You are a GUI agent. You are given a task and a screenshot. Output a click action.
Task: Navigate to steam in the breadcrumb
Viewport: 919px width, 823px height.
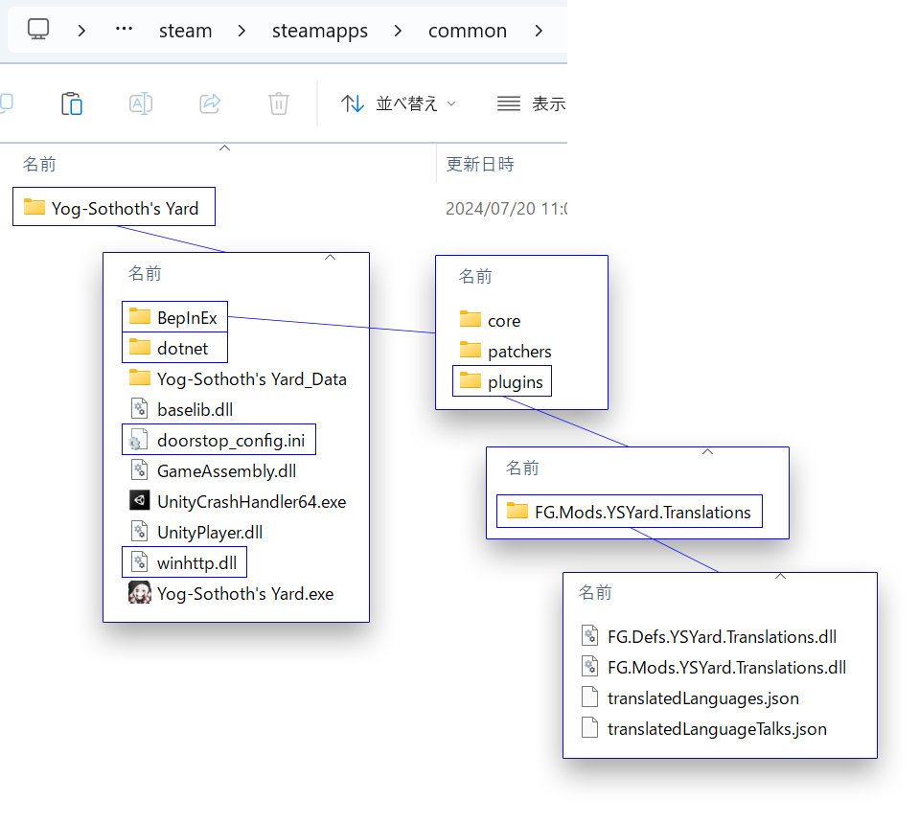(x=185, y=31)
